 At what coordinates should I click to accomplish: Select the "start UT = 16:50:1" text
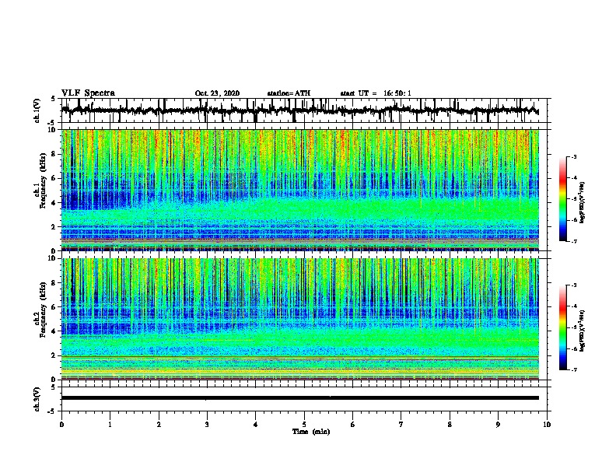pos(376,93)
